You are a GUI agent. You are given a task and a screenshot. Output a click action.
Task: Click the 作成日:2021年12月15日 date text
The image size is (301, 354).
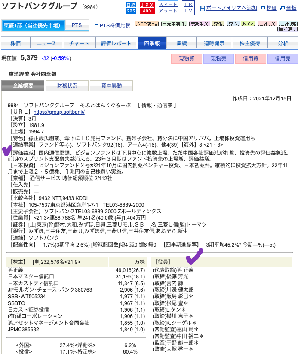261,99
